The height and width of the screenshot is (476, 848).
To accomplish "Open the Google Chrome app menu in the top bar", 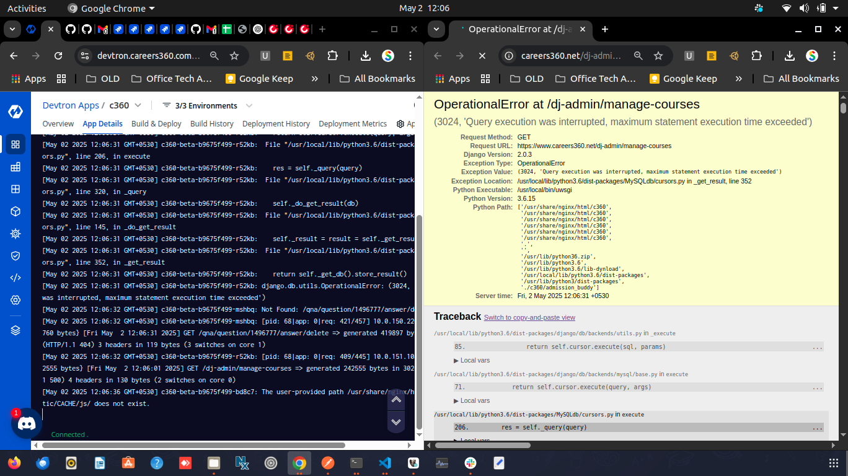I will (x=112, y=9).
